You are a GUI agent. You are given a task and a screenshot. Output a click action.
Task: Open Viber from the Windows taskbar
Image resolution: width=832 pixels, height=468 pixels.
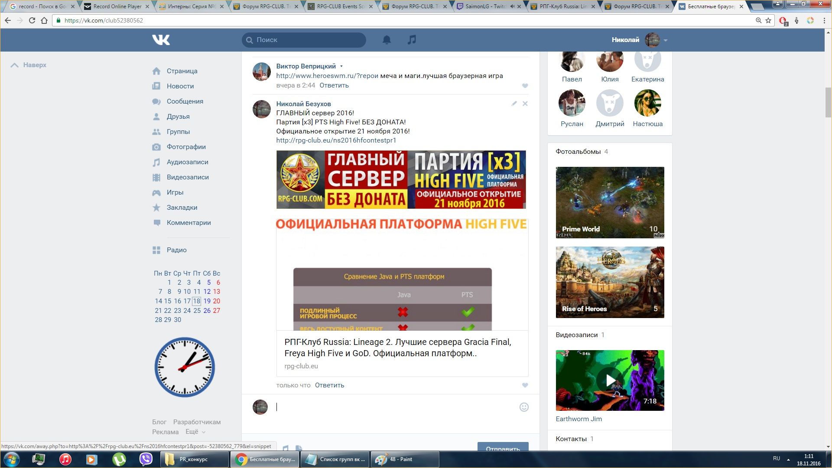coord(146,459)
